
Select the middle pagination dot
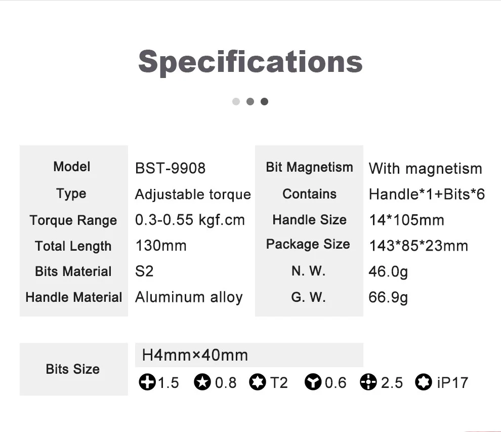(x=250, y=101)
